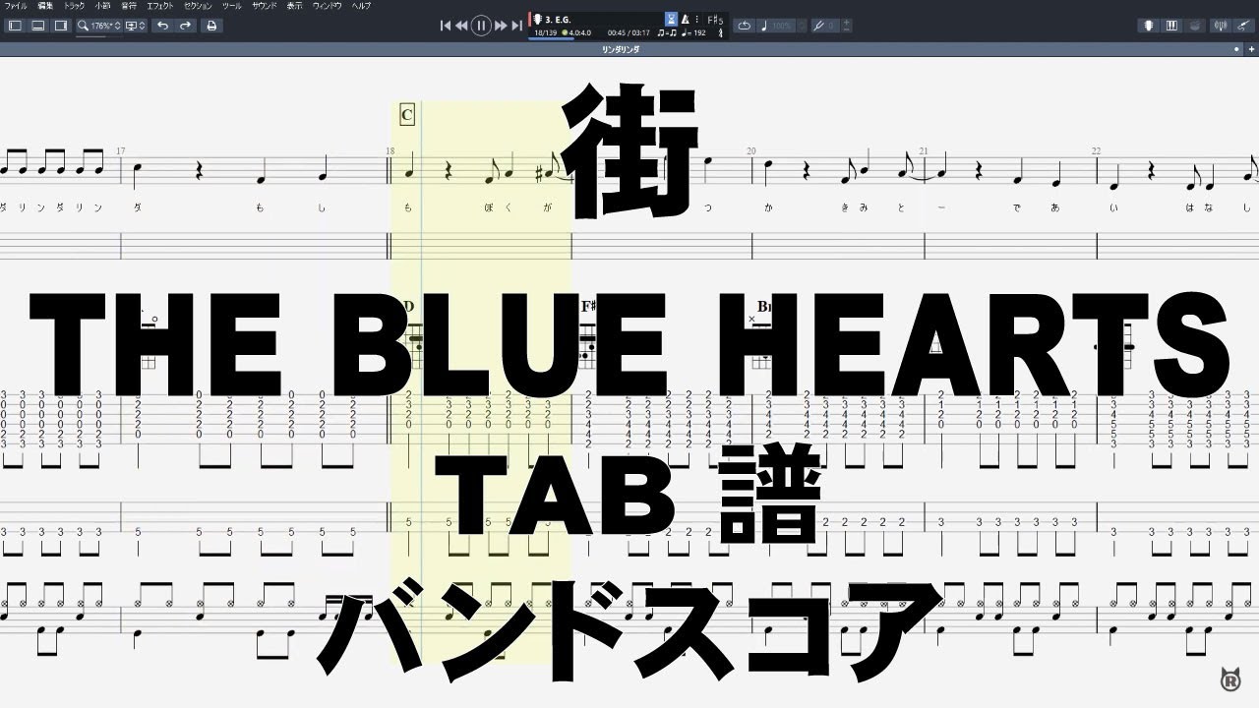This screenshot has height=708, width=1259.
Task: Toggle the bottom panel visibility
Action: pyautogui.click(x=38, y=26)
